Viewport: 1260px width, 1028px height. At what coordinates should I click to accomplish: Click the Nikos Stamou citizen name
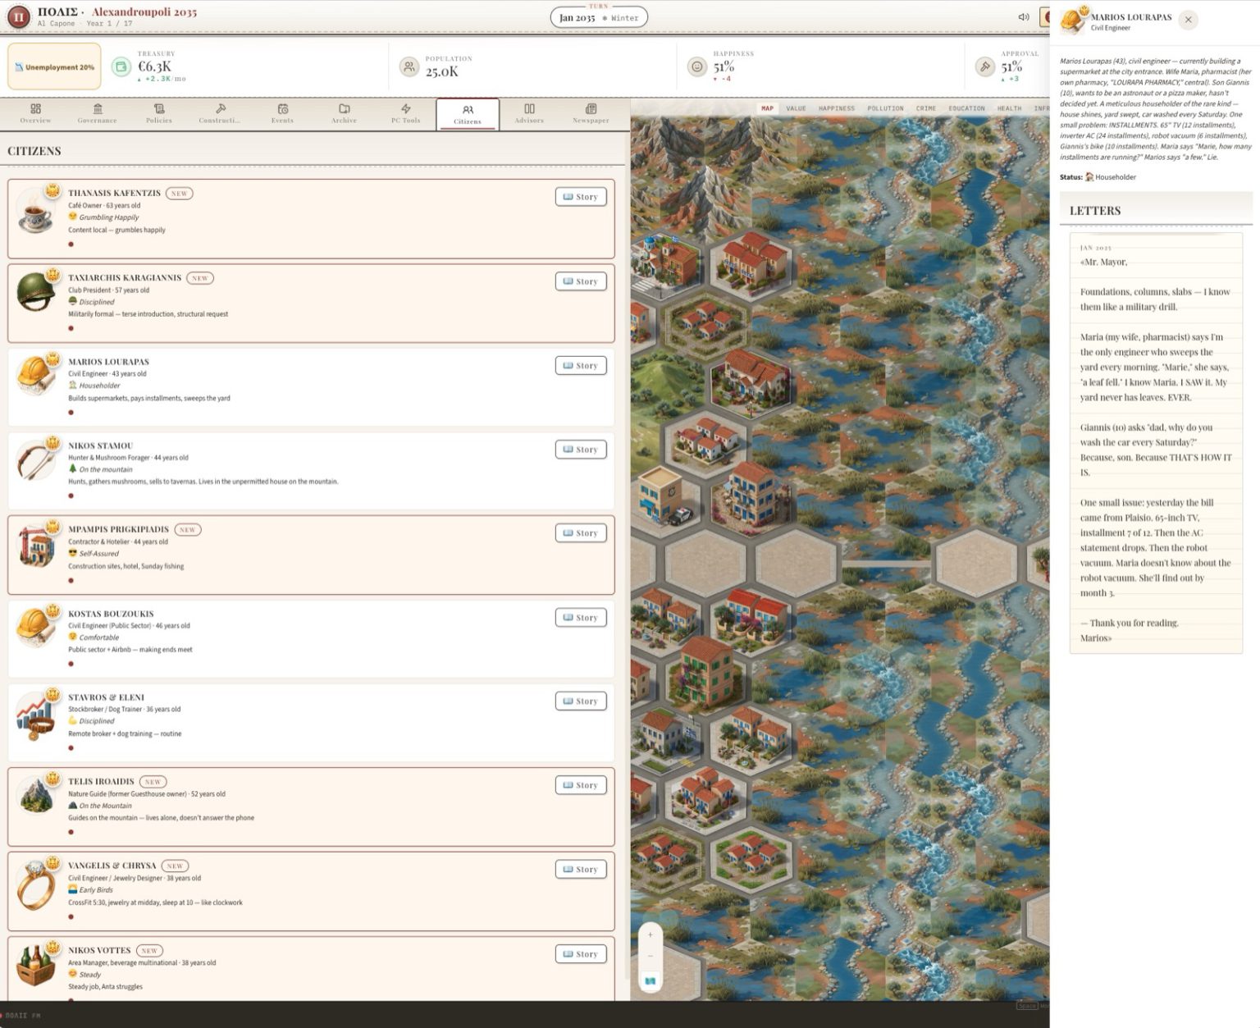coord(100,445)
